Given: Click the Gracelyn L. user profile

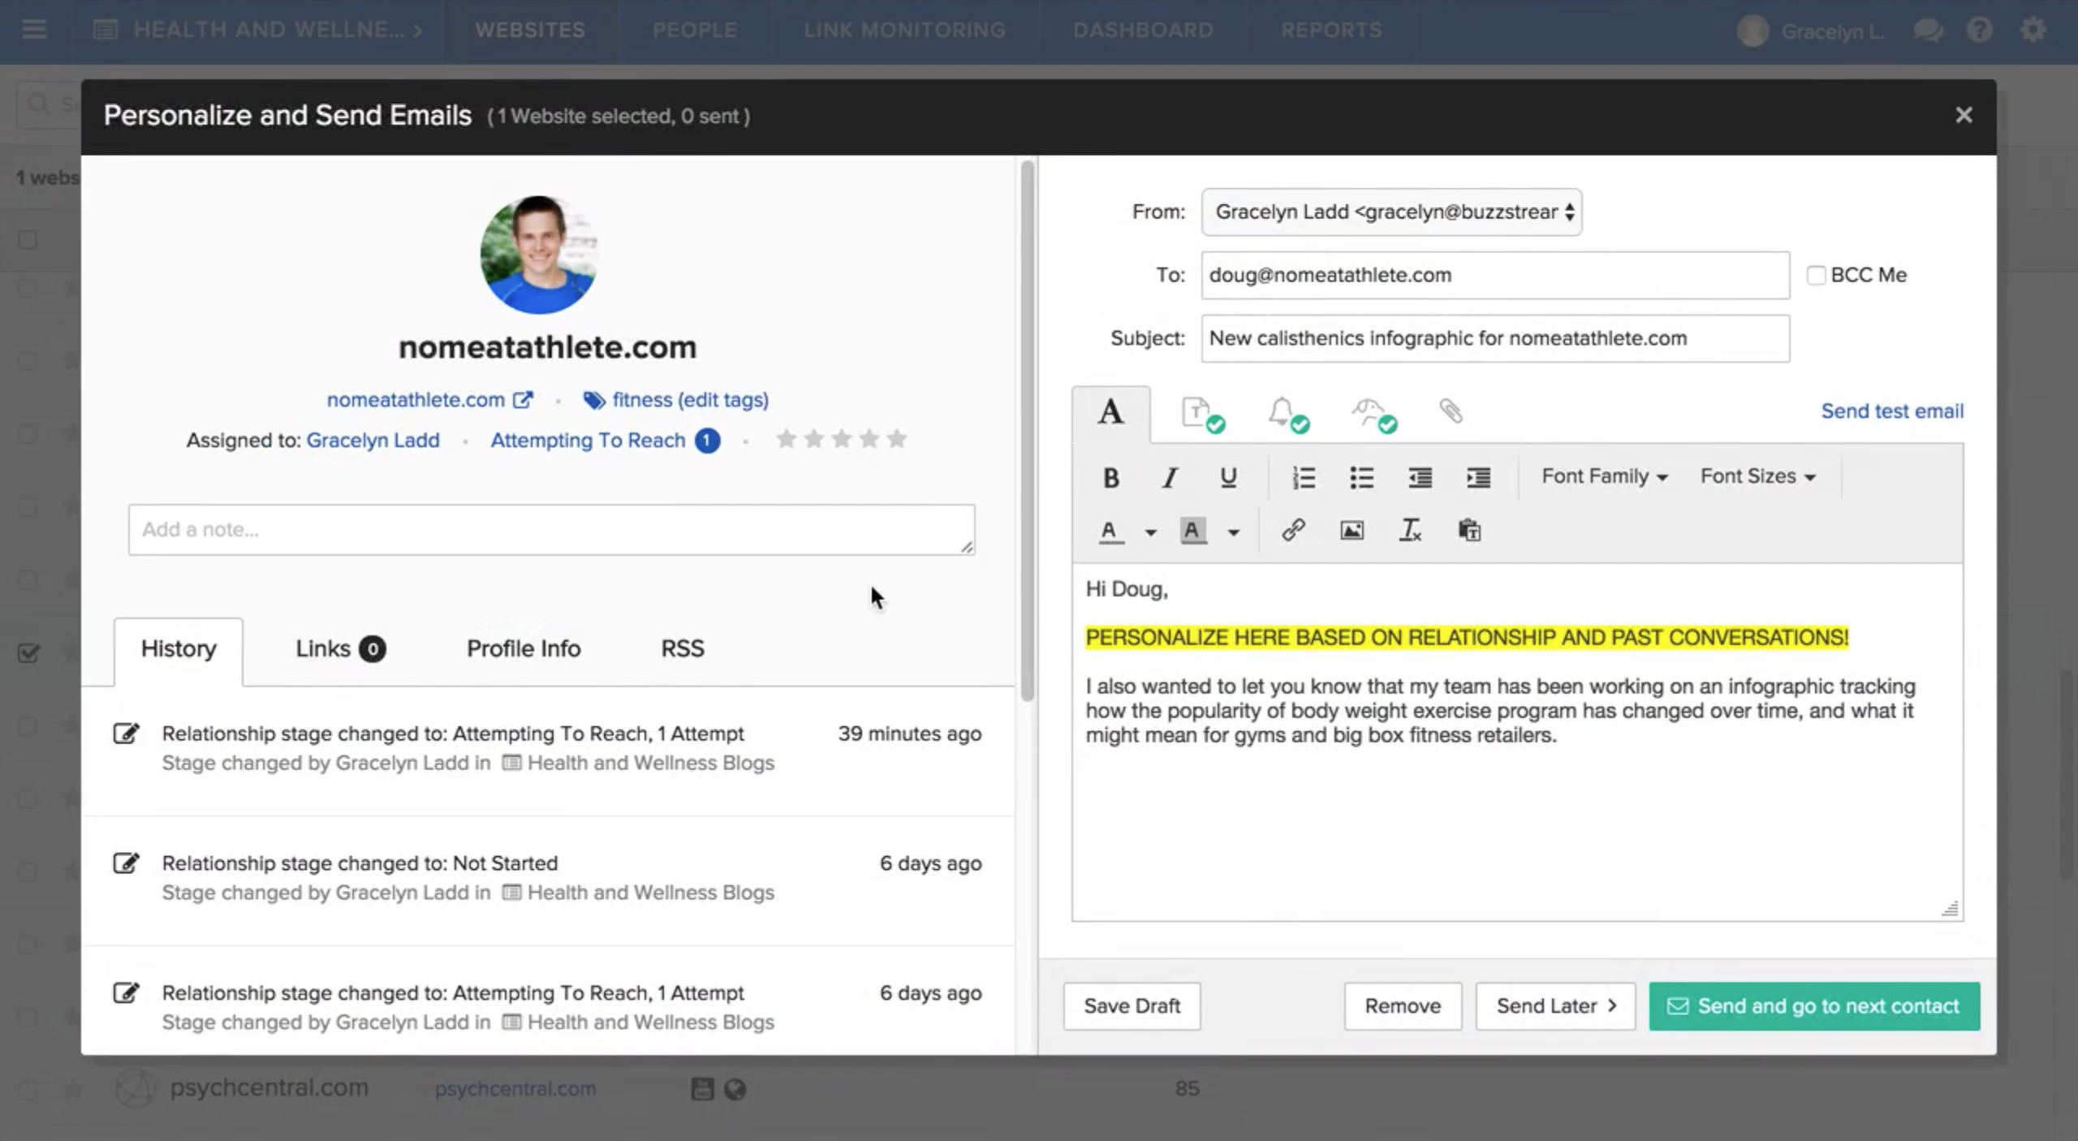Looking at the screenshot, I should 1810,31.
